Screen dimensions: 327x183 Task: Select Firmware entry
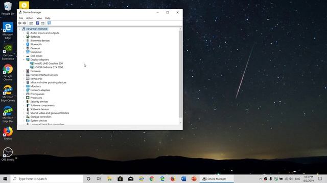35,71
